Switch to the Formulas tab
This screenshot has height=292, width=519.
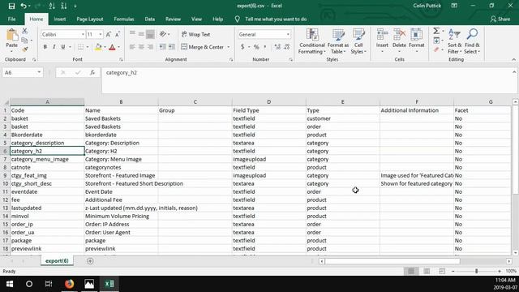pos(124,19)
